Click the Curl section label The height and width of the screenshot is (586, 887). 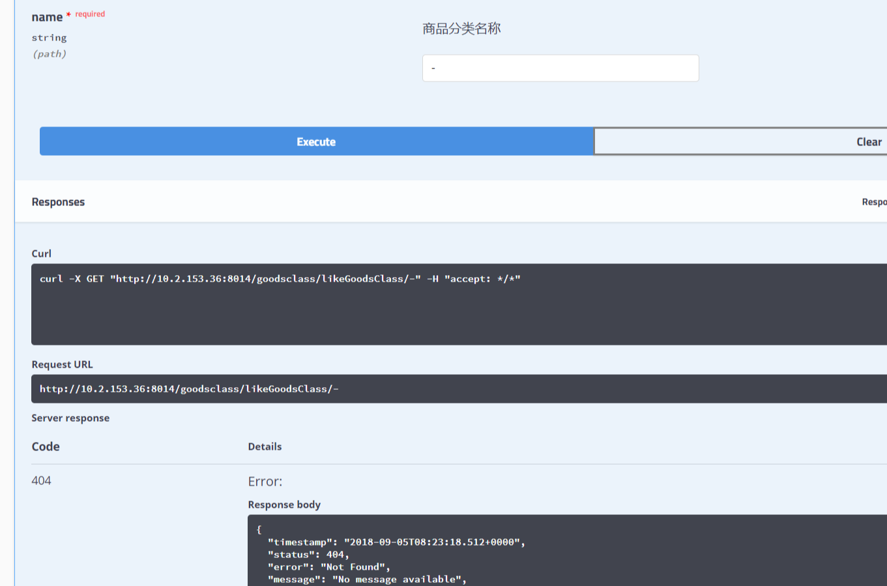tap(41, 254)
